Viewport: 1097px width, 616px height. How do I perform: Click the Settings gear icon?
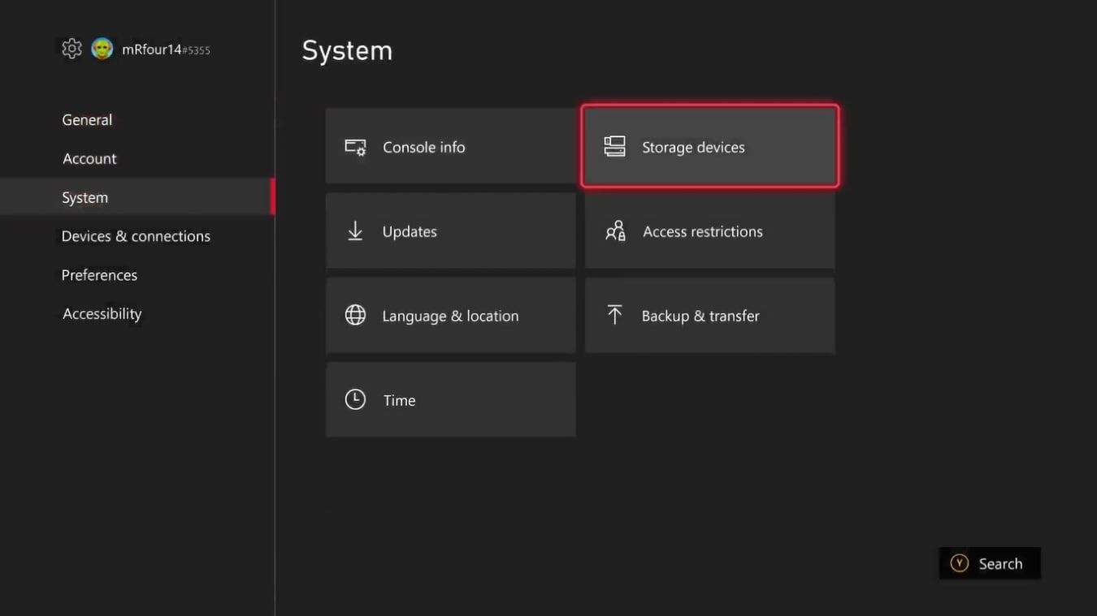point(72,49)
